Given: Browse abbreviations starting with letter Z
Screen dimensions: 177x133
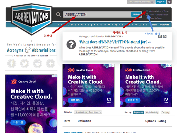Looking at the screenshot, I should tap(147, 25).
